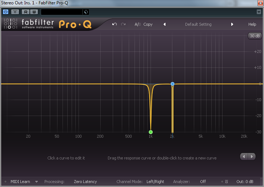Open the 30 dB display range selector
The image size is (264, 187).
tap(255, 36)
